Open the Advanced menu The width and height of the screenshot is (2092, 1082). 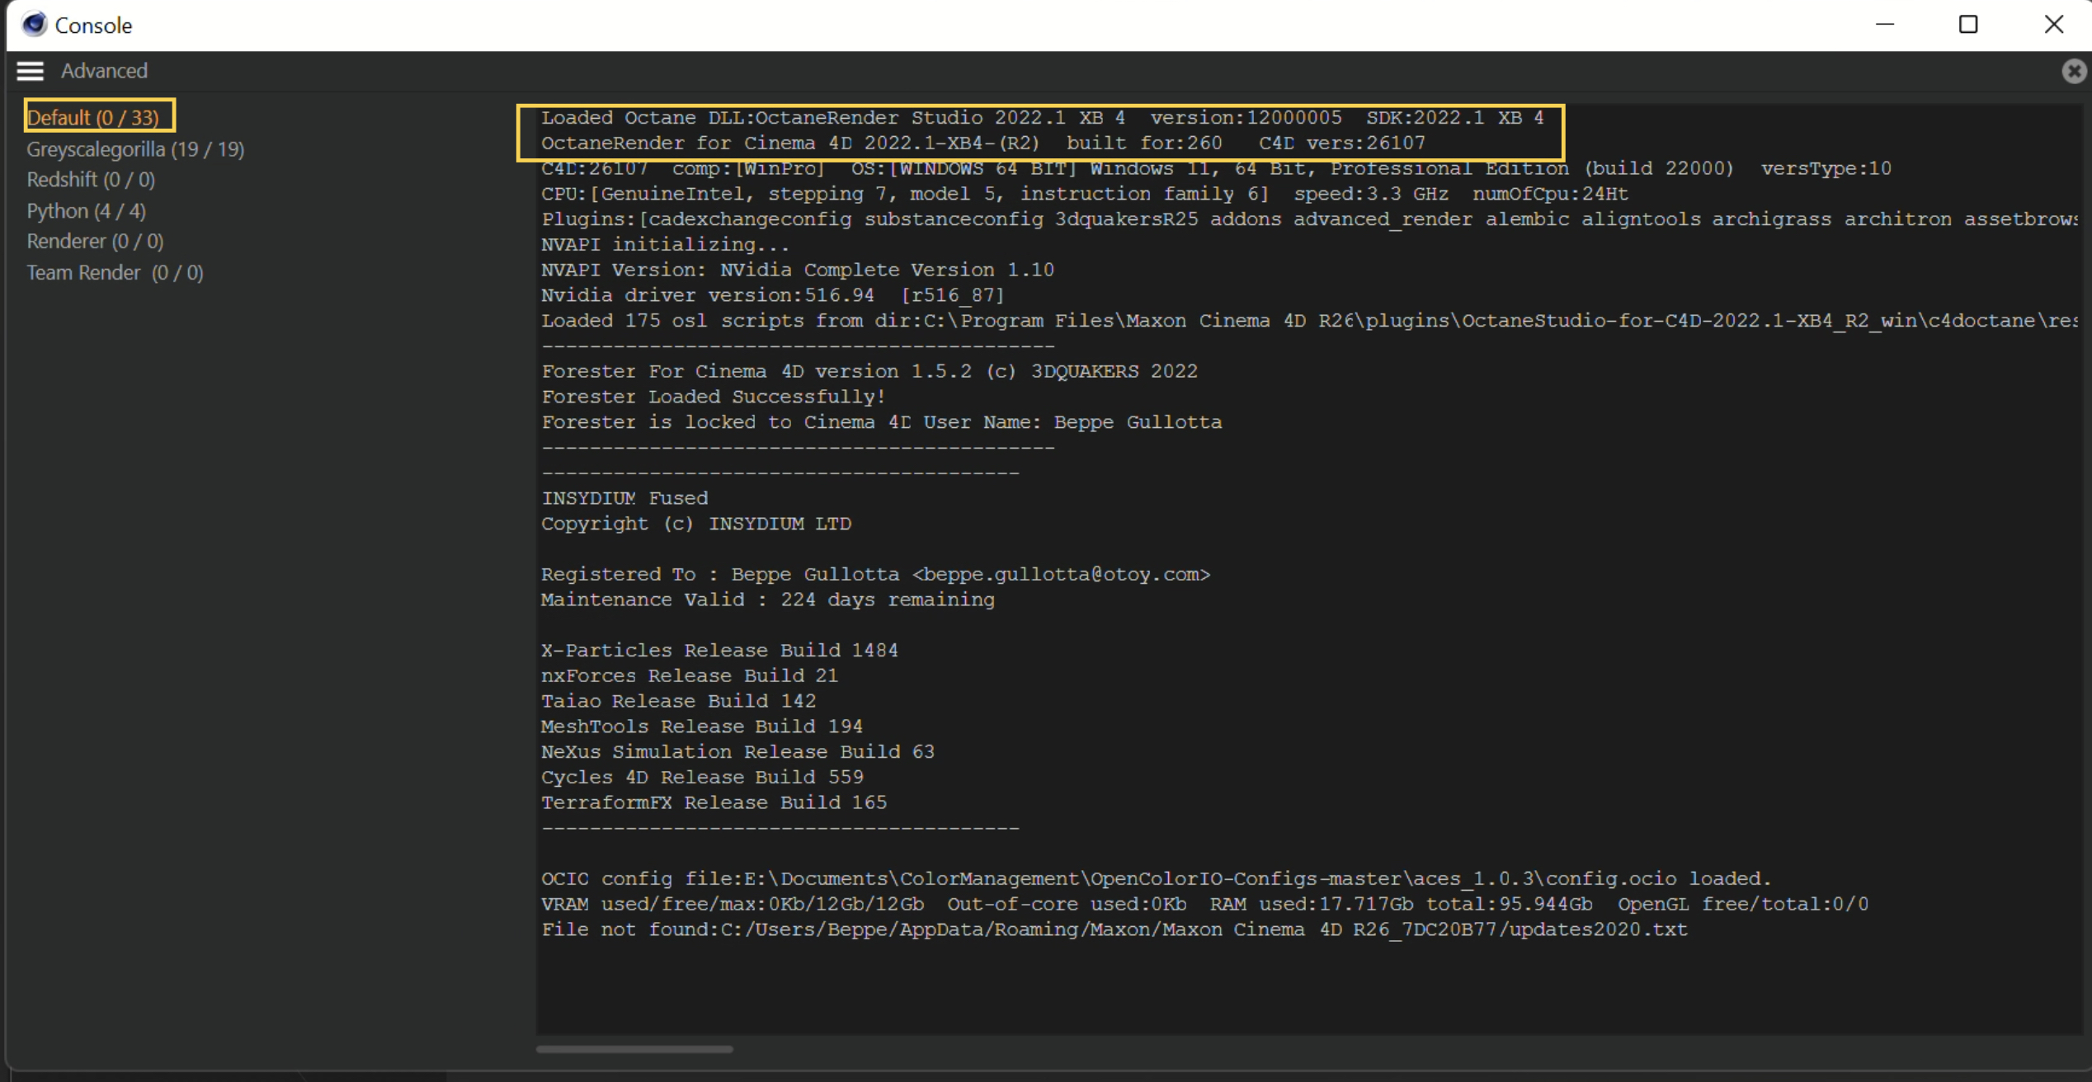pyautogui.click(x=104, y=71)
